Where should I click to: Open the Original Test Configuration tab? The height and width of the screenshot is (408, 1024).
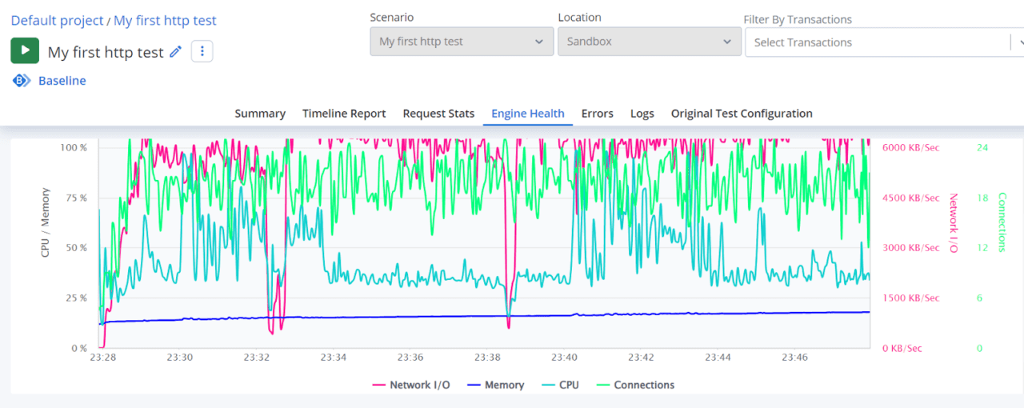742,114
